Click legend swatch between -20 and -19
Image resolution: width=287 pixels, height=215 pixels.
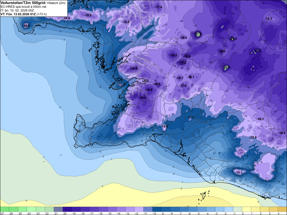point(67,209)
